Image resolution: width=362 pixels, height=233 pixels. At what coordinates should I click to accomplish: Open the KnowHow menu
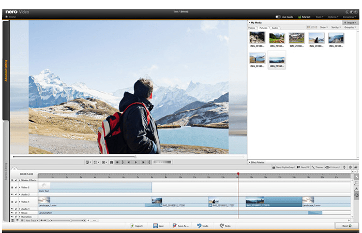point(349,17)
